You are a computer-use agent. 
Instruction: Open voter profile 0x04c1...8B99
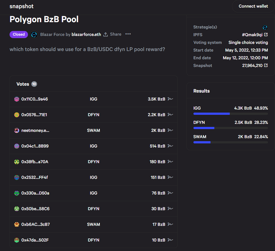35,146
